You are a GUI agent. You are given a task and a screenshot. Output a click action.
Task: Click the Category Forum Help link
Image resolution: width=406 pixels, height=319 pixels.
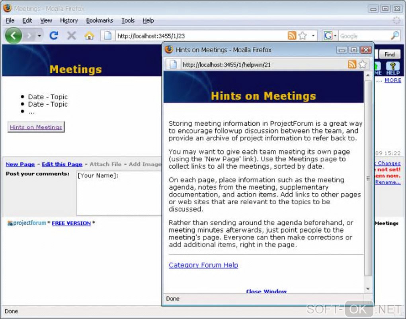203,265
